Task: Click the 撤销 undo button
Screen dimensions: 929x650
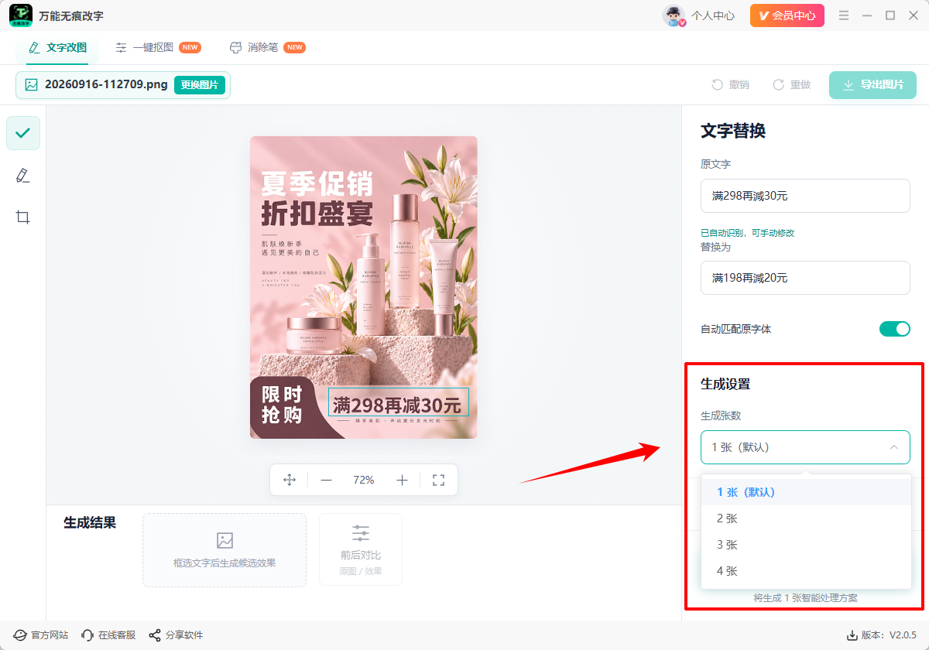Action: (x=730, y=85)
